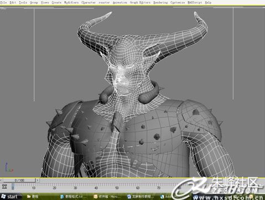Open the Tools menu
Viewport: 265px width, 200px height.
pyautogui.click(x=23, y=2)
